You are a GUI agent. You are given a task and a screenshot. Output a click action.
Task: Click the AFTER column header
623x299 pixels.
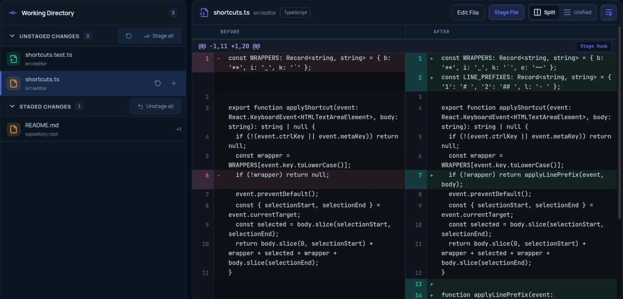(441, 32)
